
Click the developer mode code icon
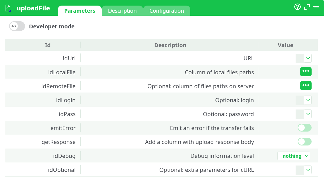pos(14,26)
